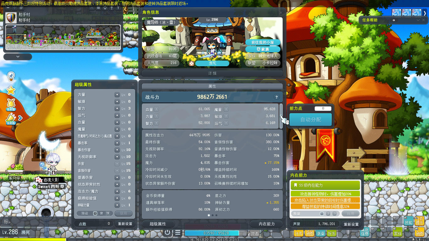The image size is (429, 241).
Task: Select preset 2 in 超级属性 panel
Action: point(101,213)
